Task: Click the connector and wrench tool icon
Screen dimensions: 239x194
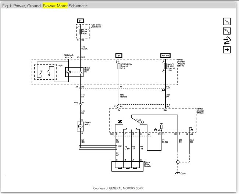Action: tap(227, 41)
